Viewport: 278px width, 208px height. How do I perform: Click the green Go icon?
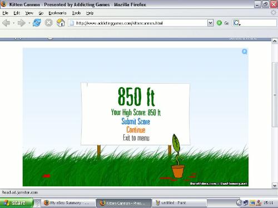pos(219,23)
